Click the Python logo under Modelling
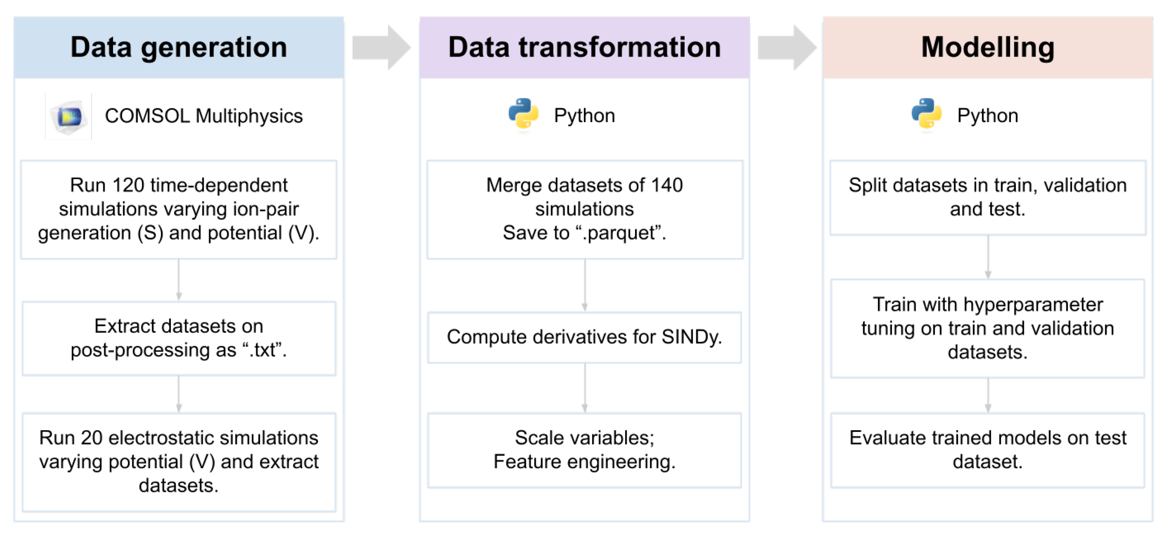Image resolution: width=1168 pixels, height=539 pixels. 926,115
